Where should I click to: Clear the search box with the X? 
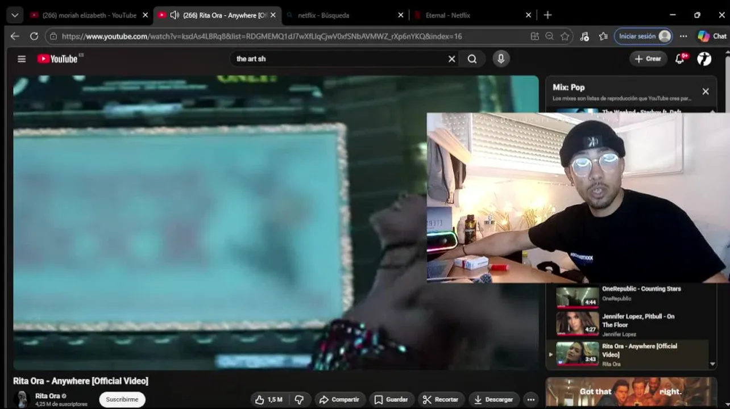point(452,59)
